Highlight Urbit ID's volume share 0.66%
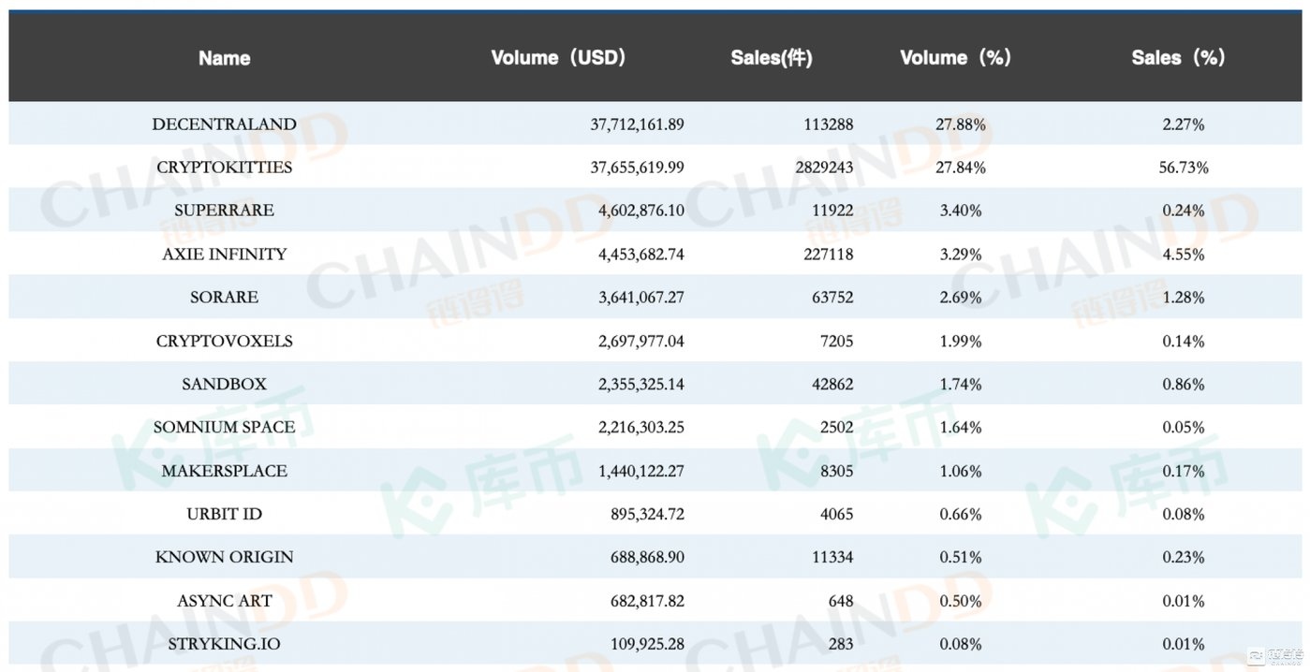Image resolution: width=1310 pixels, height=672 pixels. point(961,515)
